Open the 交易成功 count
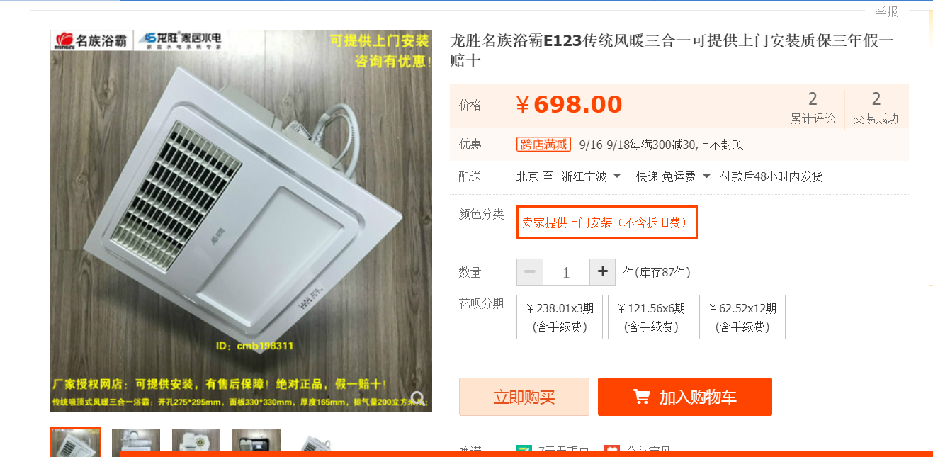This screenshot has height=457, width=933. click(876, 108)
